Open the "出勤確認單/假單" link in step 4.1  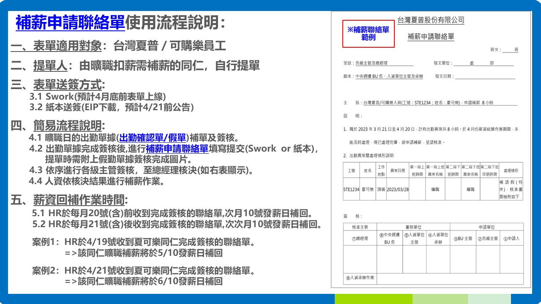153,138
